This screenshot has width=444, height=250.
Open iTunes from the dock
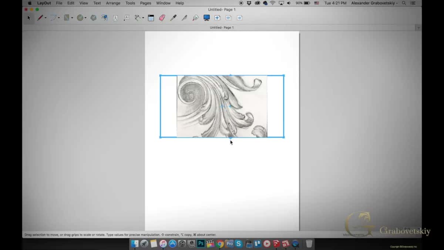click(x=163, y=244)
